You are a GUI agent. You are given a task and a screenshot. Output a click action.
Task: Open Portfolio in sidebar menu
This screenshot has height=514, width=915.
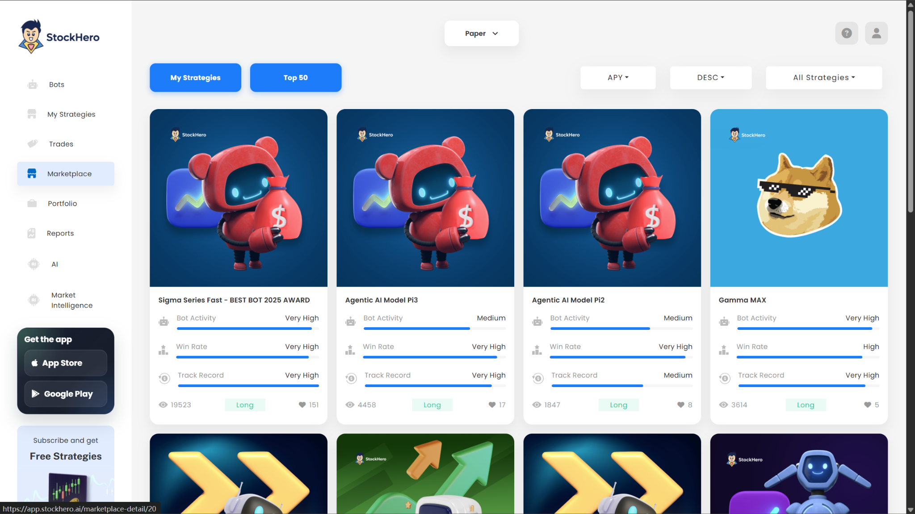point(66,203)
